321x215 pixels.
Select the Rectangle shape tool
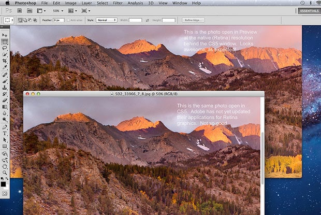pyautogui.click(x=5, y=146)
